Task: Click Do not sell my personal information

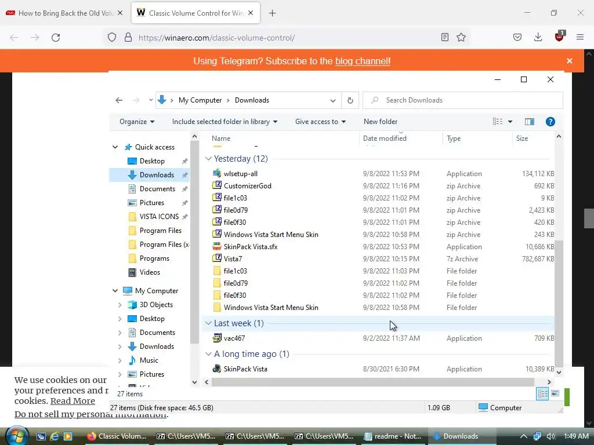Action: coord(91,414)
